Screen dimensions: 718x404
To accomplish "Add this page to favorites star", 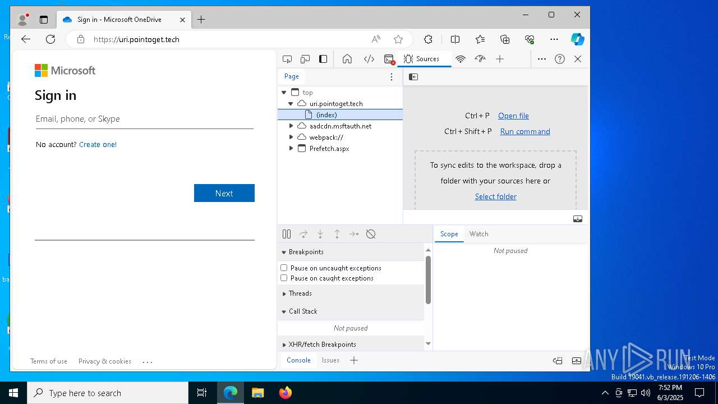I will click(398, 39).
